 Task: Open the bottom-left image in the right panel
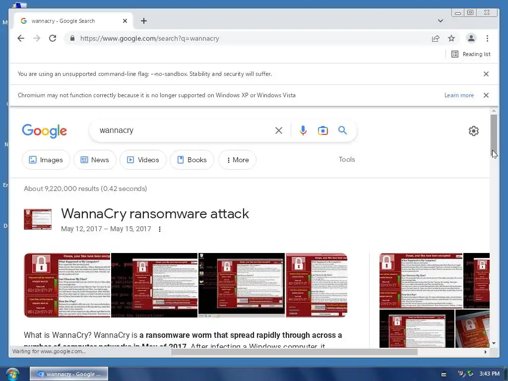417,328
